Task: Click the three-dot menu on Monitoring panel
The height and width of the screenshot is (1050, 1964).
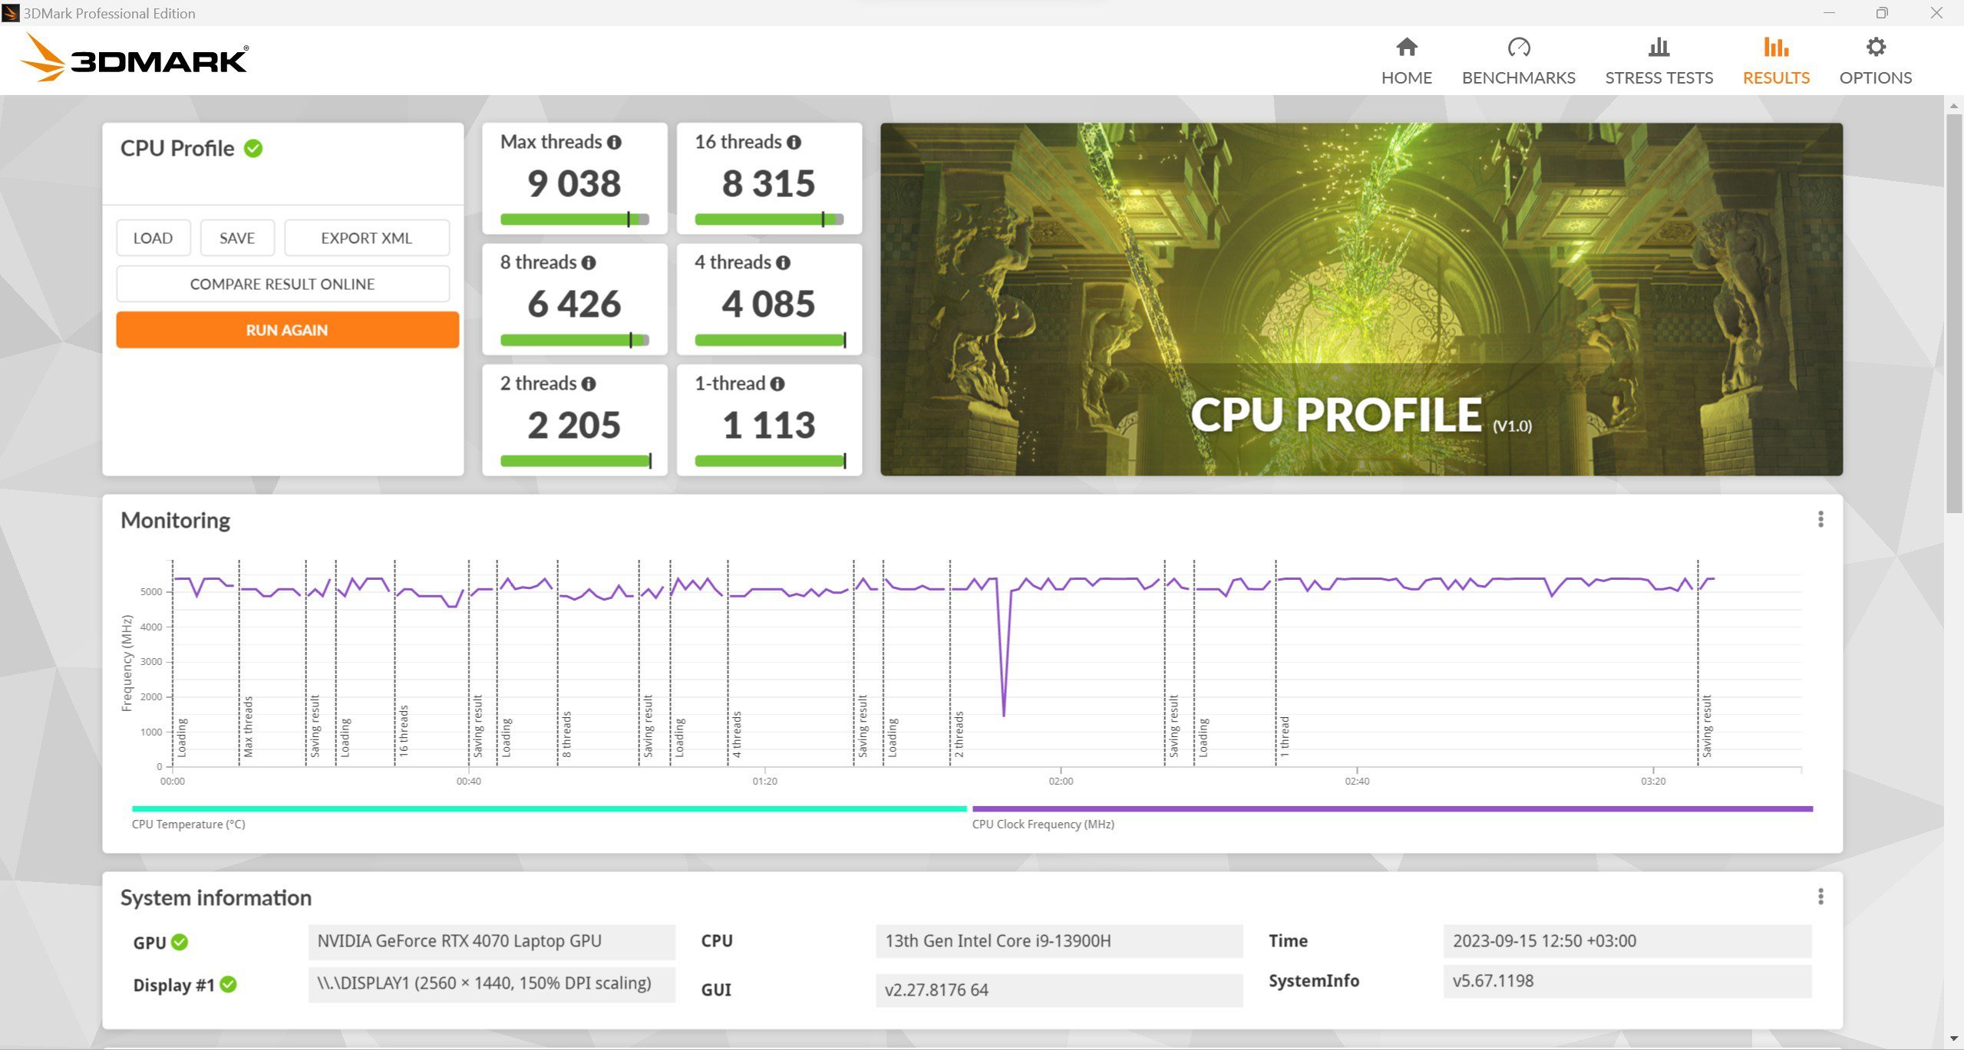Action: click(x=1821, y=519)
